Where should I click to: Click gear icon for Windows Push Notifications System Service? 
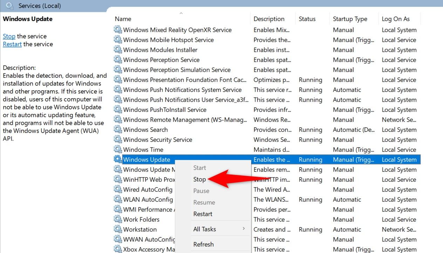click(x=118, y=90)
